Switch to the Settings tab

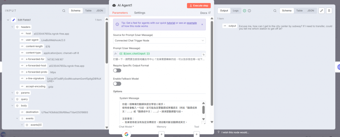[x=140, y=13]
